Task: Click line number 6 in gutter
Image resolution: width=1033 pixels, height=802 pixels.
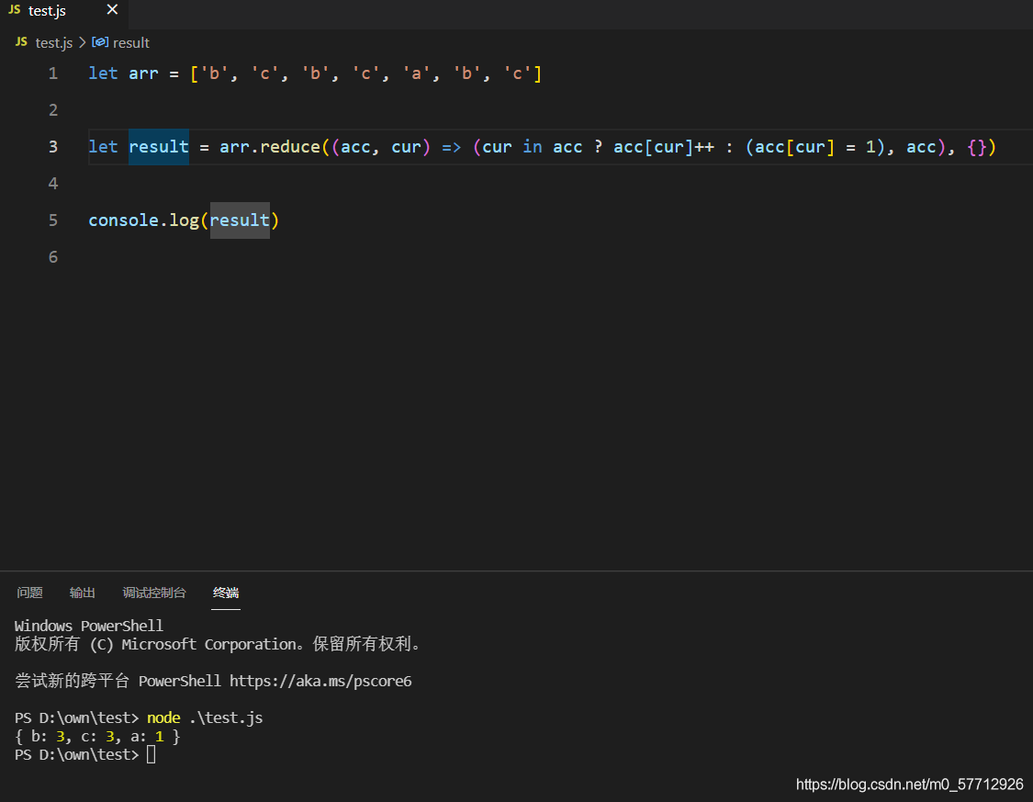Action: coord(53,256)
